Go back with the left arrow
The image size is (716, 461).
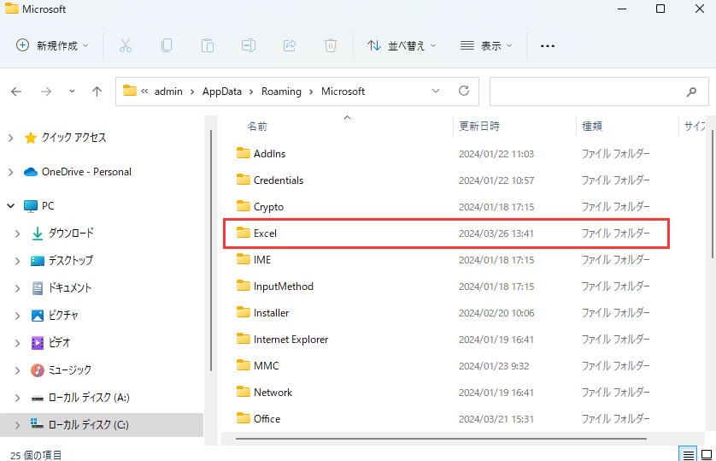pyautogui.click(x=16, y=92)
